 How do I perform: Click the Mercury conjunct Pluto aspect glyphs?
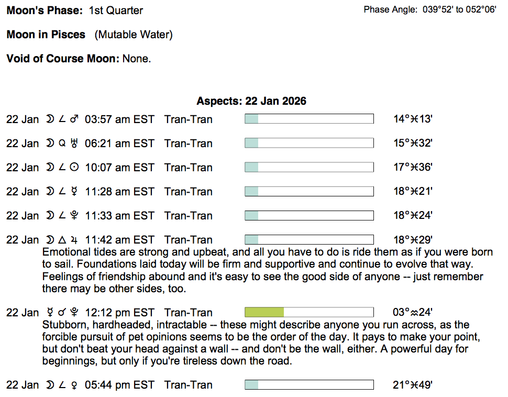point(62,313)
